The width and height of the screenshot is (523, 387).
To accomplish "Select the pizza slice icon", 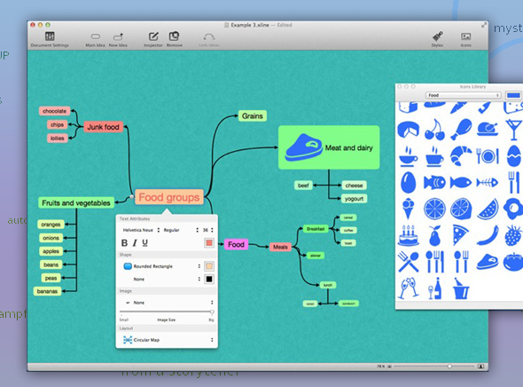I will point(461,235).
